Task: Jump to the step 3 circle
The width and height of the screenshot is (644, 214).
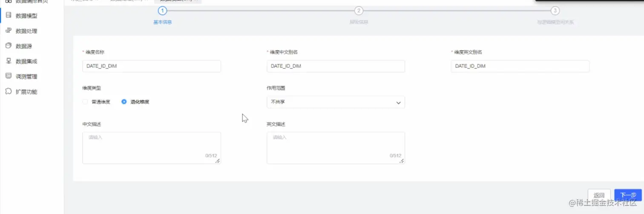Action: (x=555, y=11)
